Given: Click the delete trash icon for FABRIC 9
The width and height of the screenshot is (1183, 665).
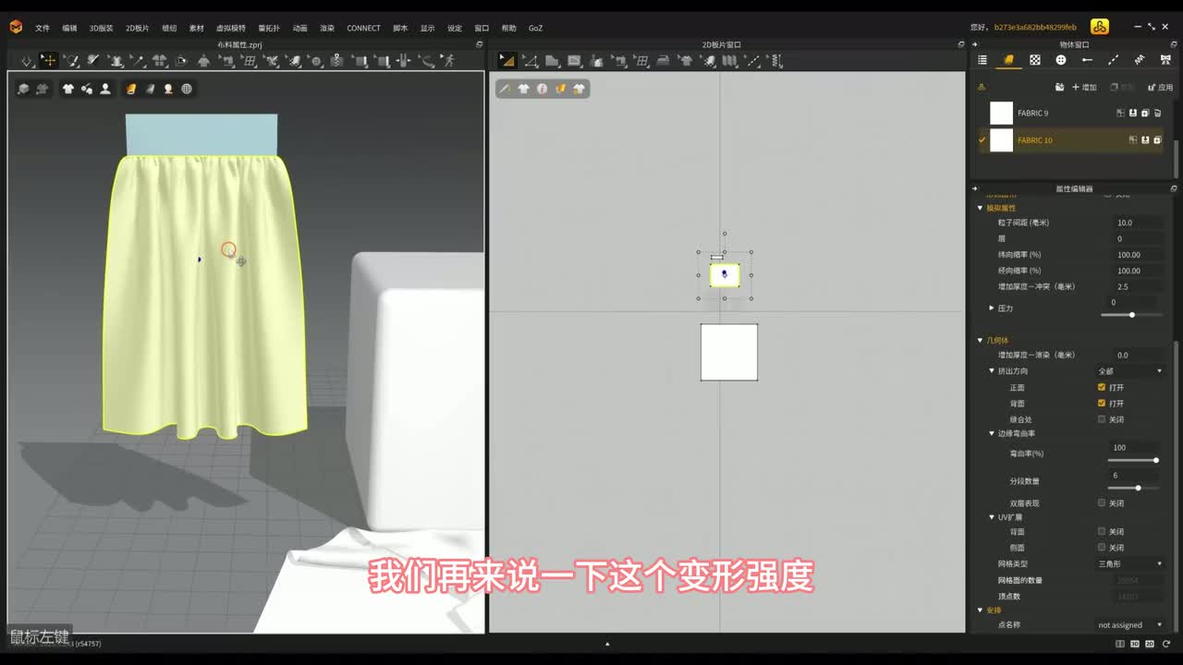Looking at the screenshot, I should pyautogui.click(x=1157, y=113).
